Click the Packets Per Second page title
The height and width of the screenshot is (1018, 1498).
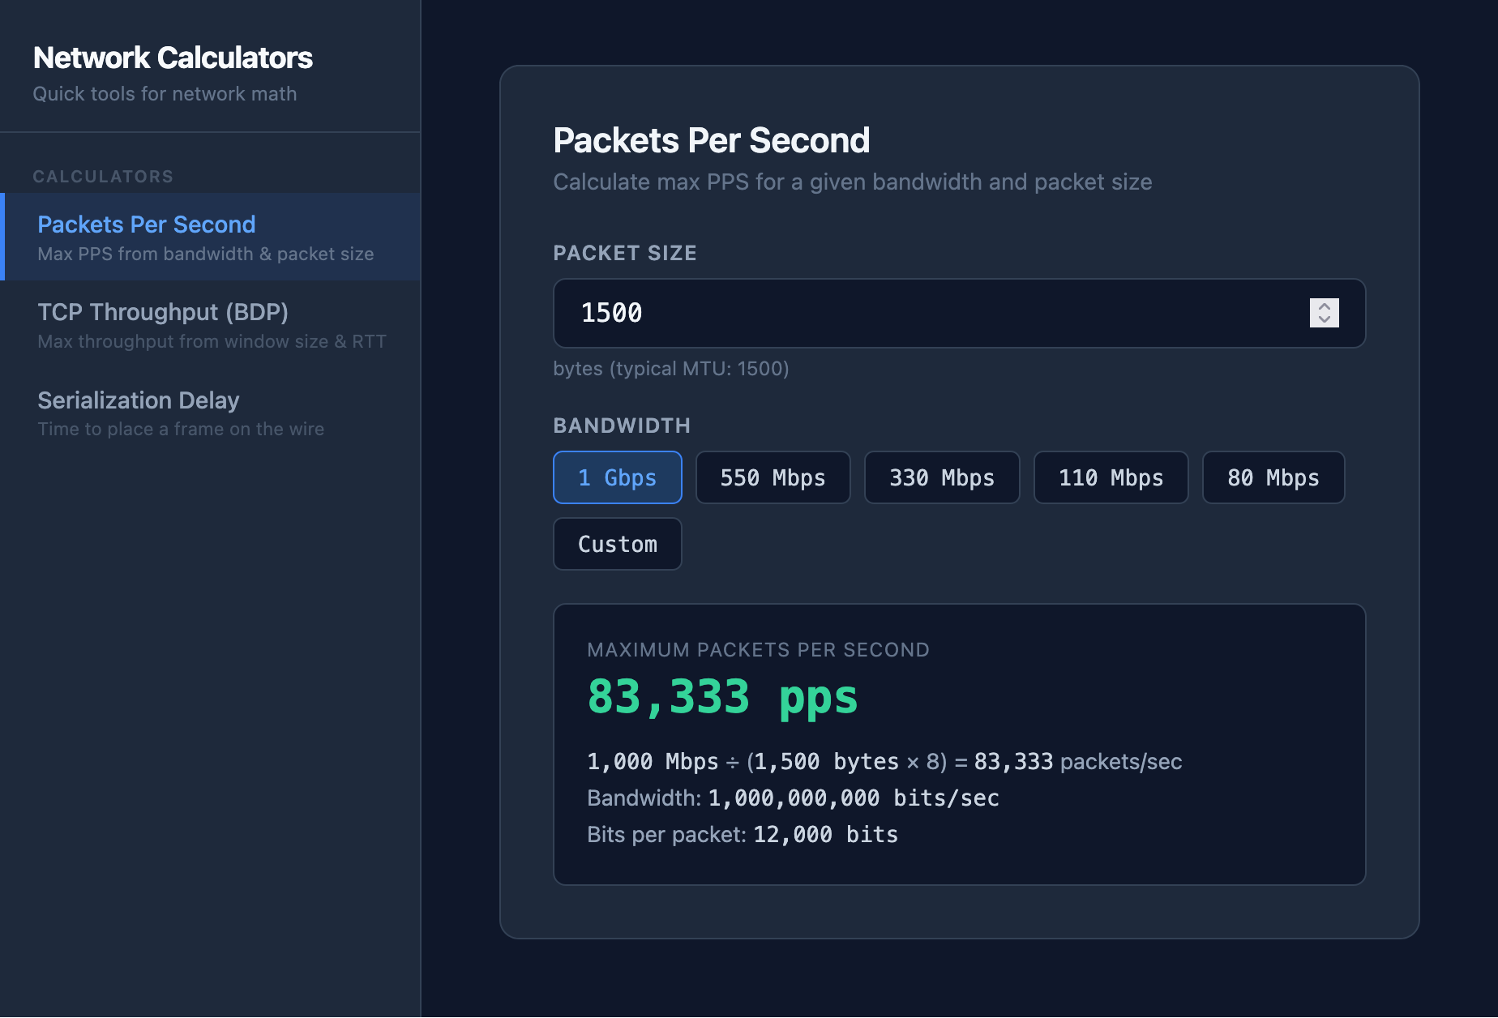pos(711,139)
